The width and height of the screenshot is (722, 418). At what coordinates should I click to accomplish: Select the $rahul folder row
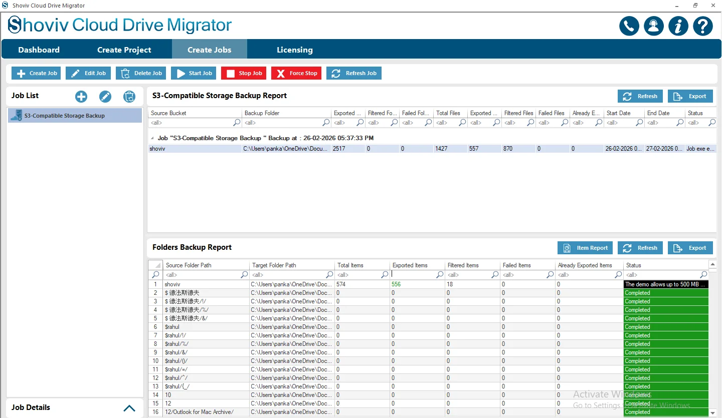point(428,327)
